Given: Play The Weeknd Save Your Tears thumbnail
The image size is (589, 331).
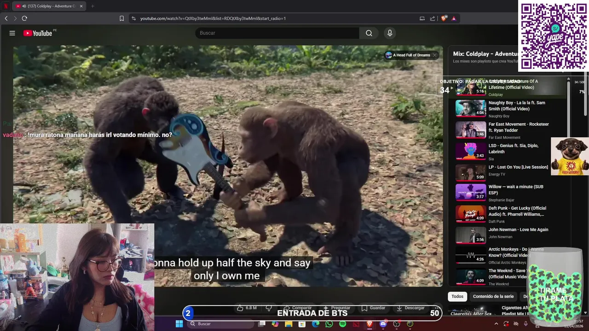Looking at the screenshot, I should 470,276.
